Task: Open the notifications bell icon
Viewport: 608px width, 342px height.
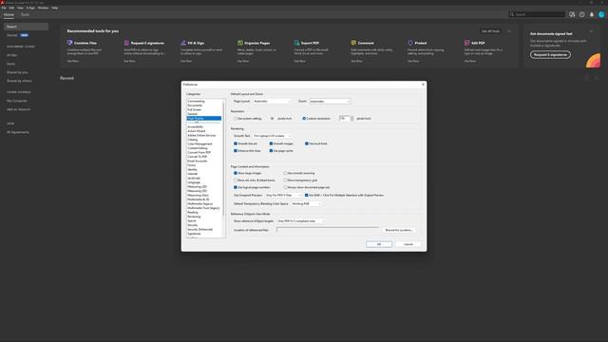Action: (592, 14)
